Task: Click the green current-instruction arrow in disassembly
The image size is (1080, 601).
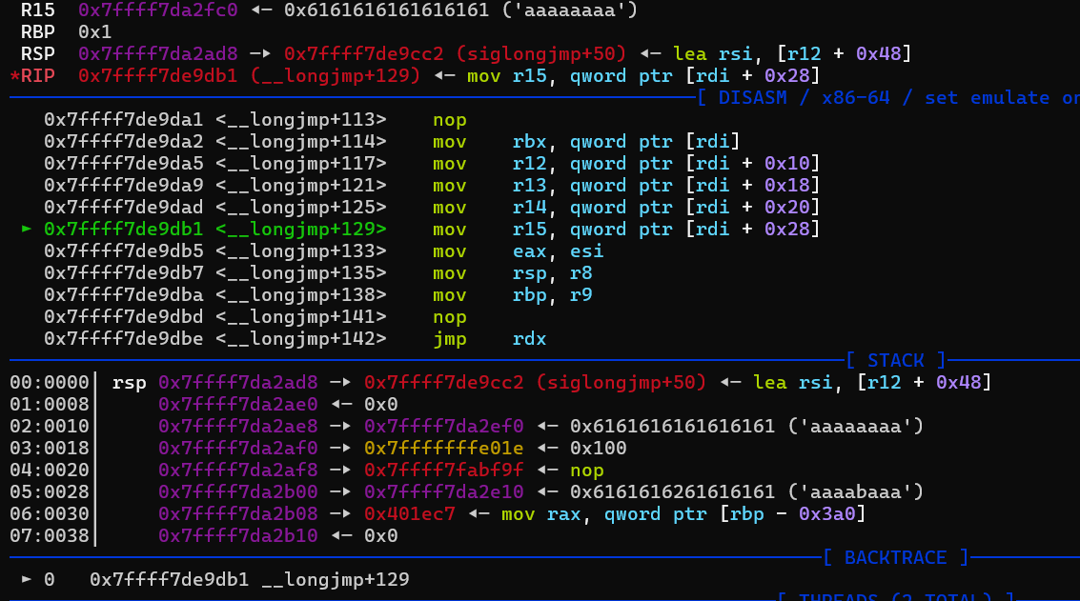Action: point(26,230)
